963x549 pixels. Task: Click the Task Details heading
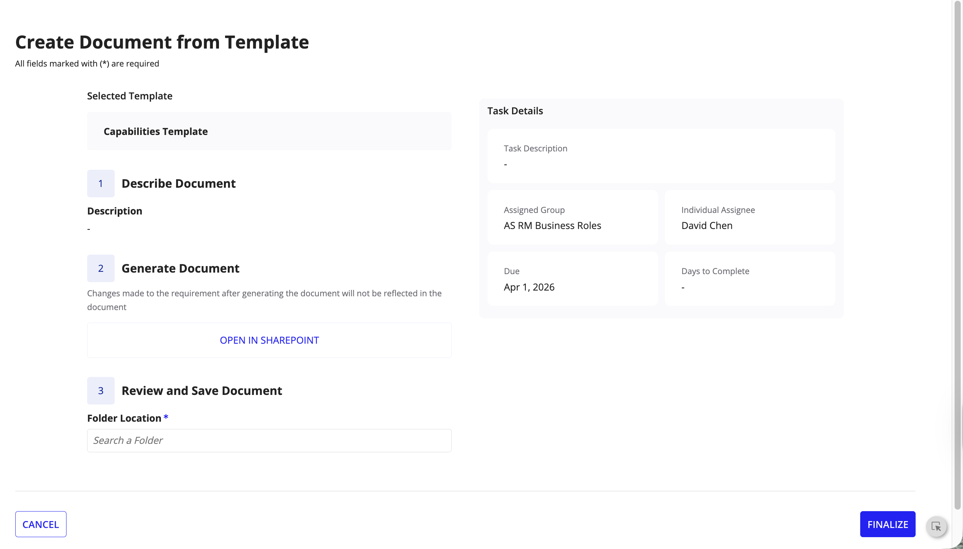click(x=515, y=111)
